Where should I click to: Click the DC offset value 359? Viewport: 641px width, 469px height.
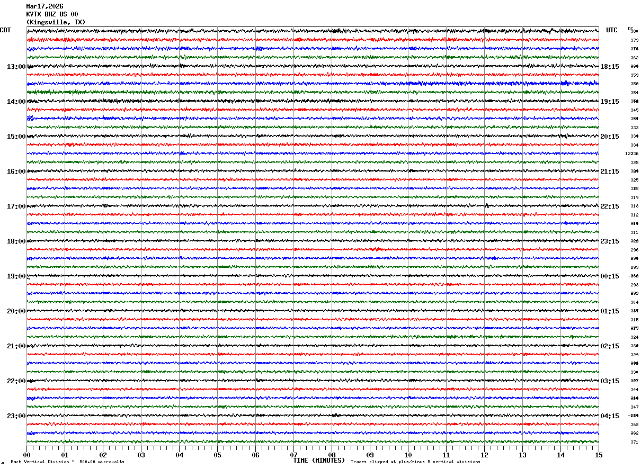pyautogui.click(x=634, y=75)
